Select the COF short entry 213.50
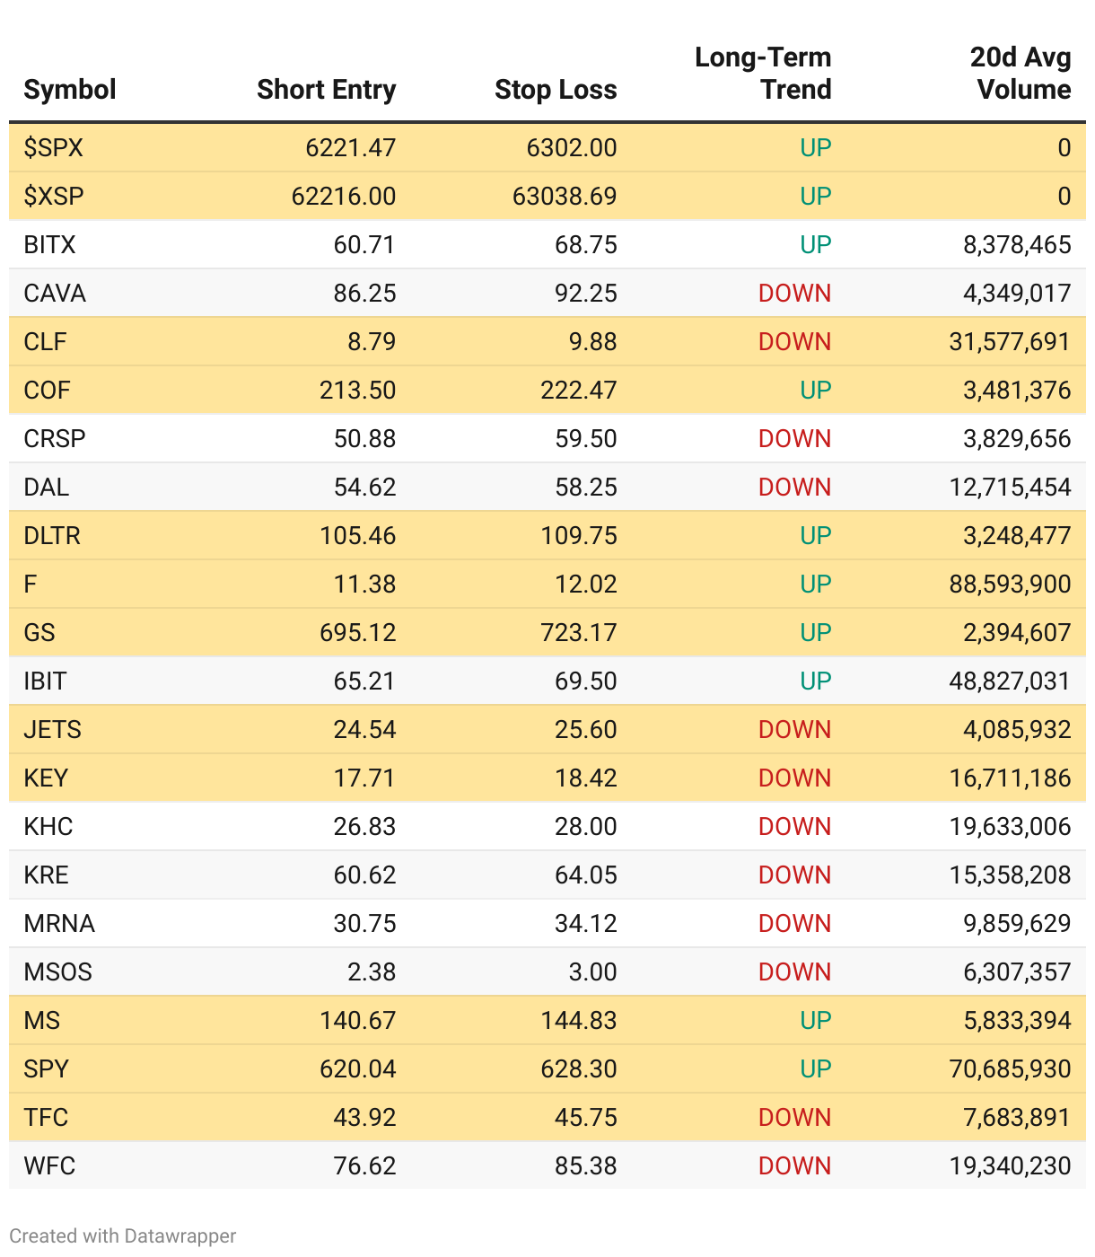This screenshot has height=1257, width=1095. (357, 390)
